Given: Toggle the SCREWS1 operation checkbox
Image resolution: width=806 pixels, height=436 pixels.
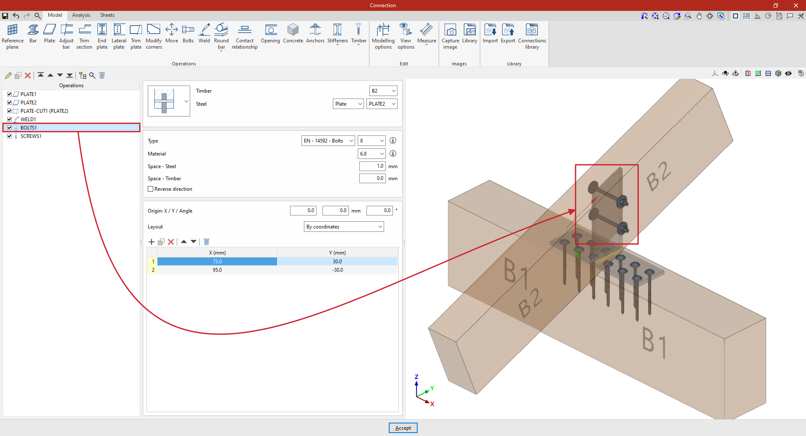Looking at the screenshot, I should pyautogui.click(x=10, y=136).
